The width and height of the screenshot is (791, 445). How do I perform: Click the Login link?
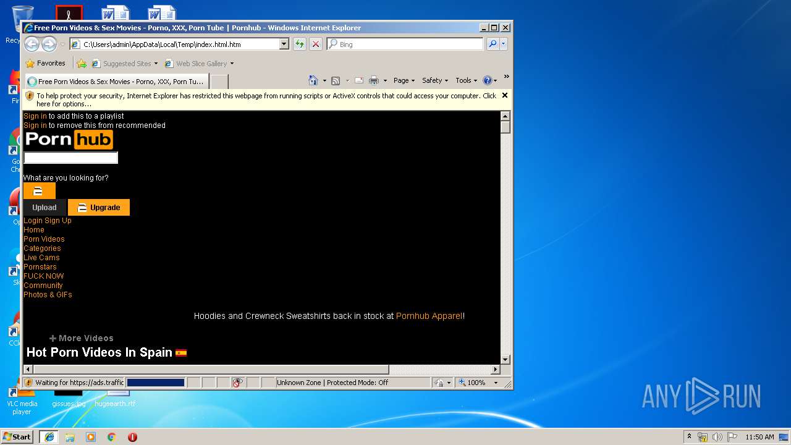pos(33,221)
